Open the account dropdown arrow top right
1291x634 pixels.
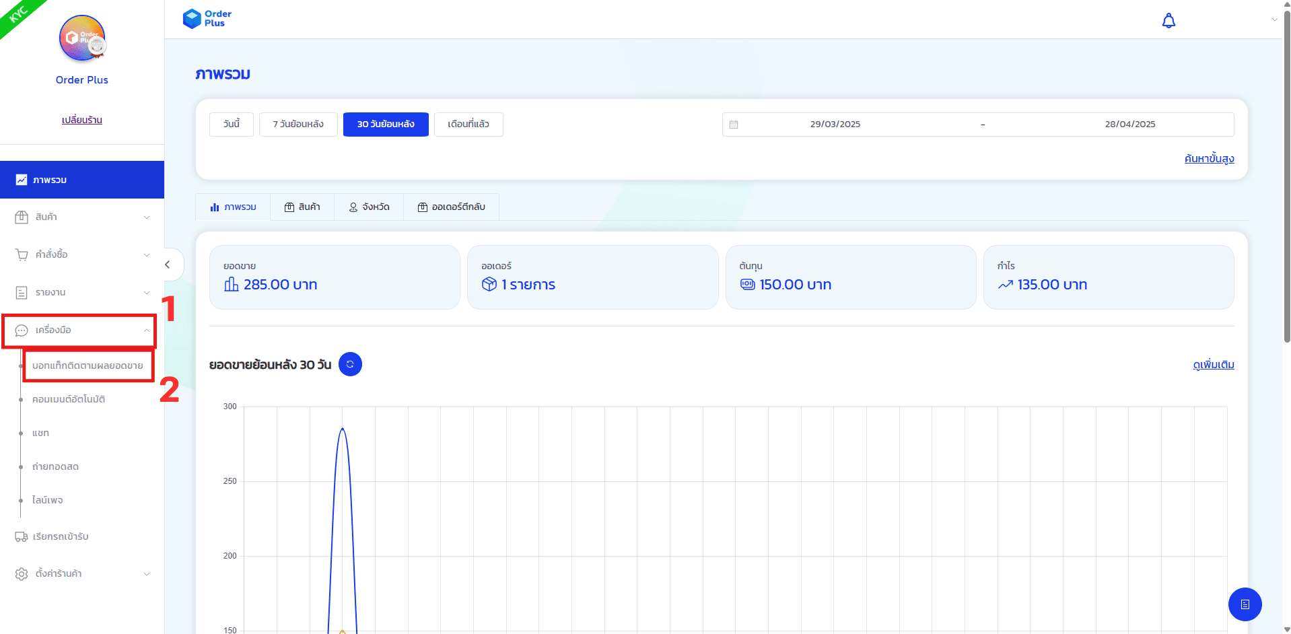point(1274,20)
